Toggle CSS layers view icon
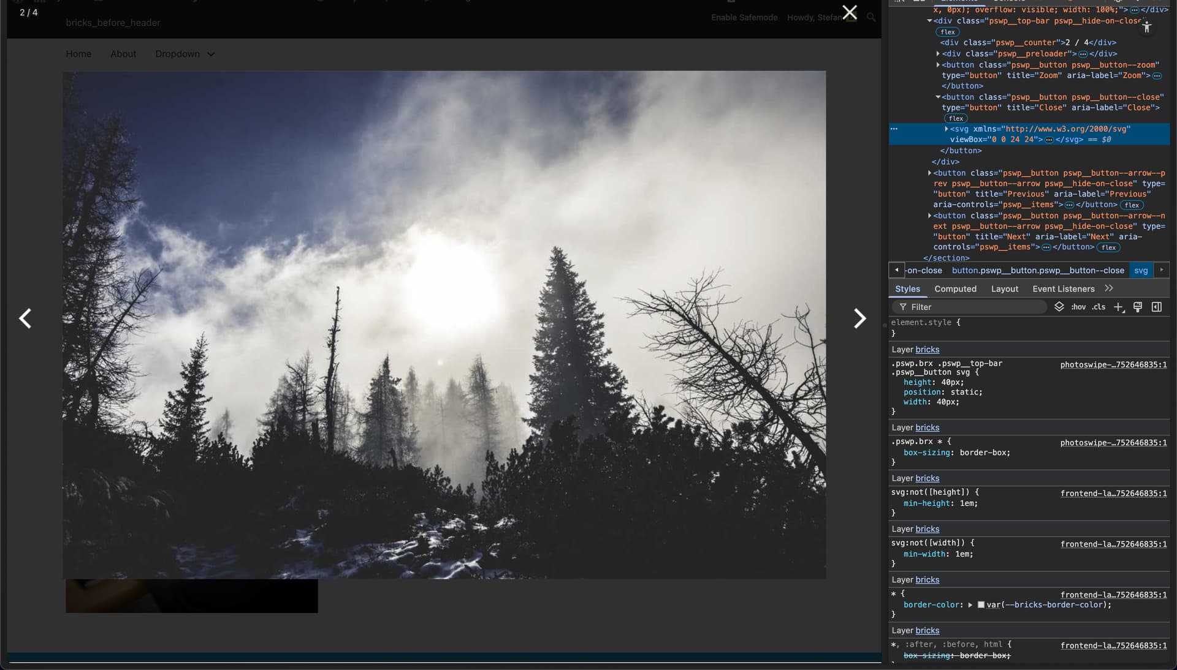 click(x=1059, y=307)
